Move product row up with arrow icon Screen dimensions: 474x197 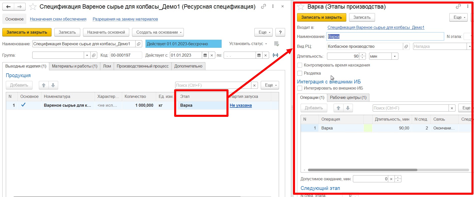tap(44, 85)
